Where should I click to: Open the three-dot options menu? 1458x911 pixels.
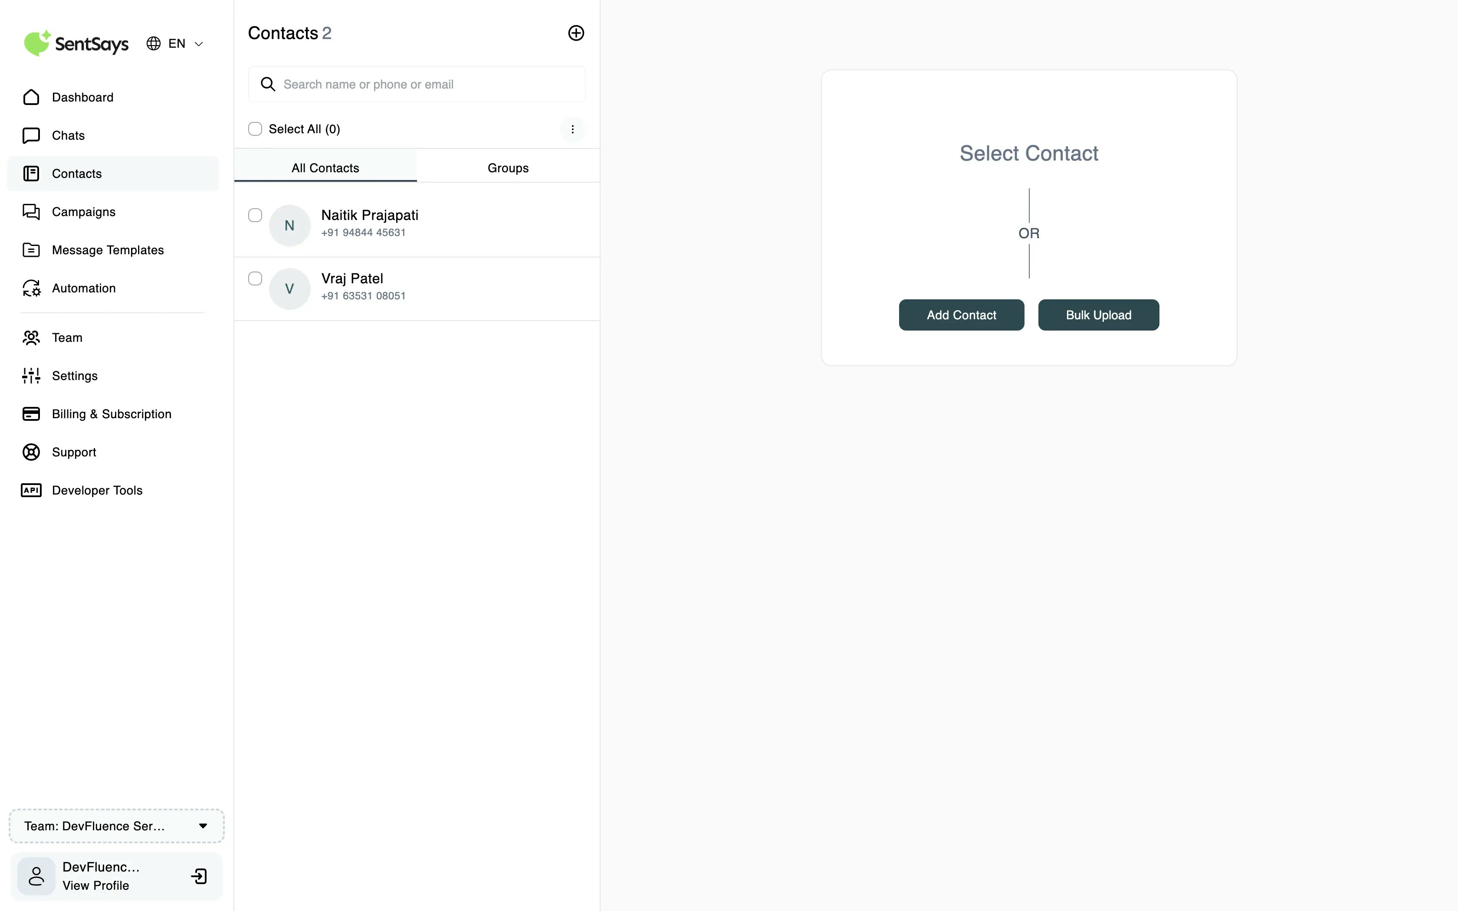(572, 129)
